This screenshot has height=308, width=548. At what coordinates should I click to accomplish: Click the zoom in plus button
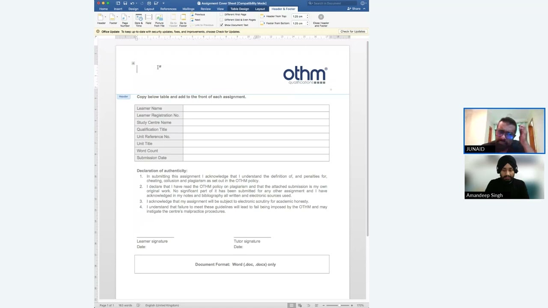click(x=352, y=305)
